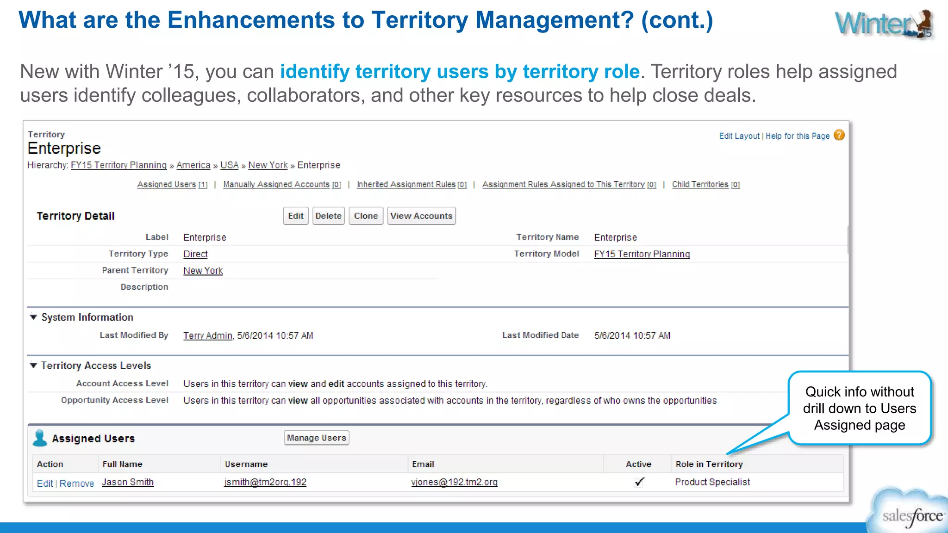Screen dimensions: 948x533
Task: Select the Product Specialist role cell
Action: tap(712, 482)
